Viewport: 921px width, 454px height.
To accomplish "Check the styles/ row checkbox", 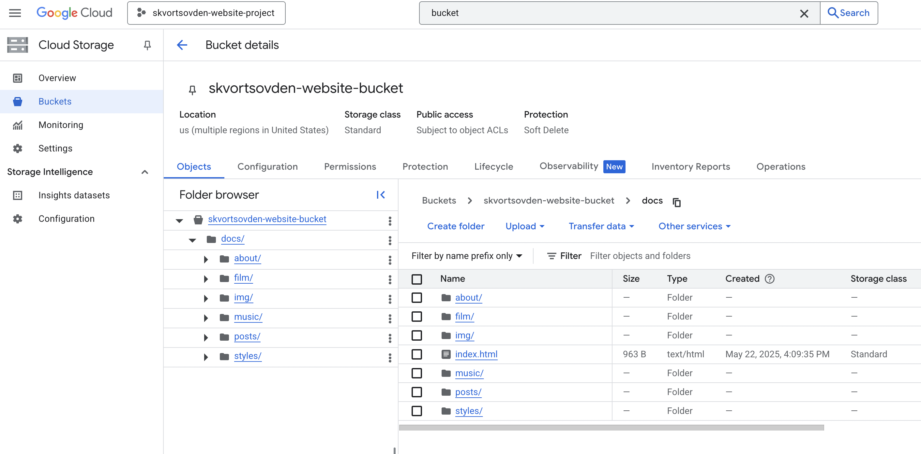I will tap(416, 411).
